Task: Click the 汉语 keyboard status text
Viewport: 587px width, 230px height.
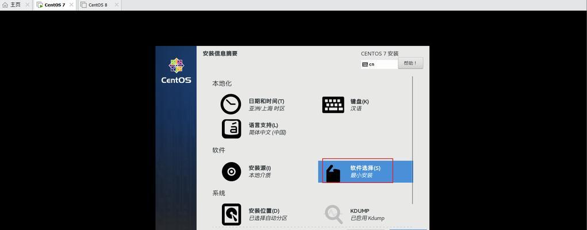Action: click(356, 109)
